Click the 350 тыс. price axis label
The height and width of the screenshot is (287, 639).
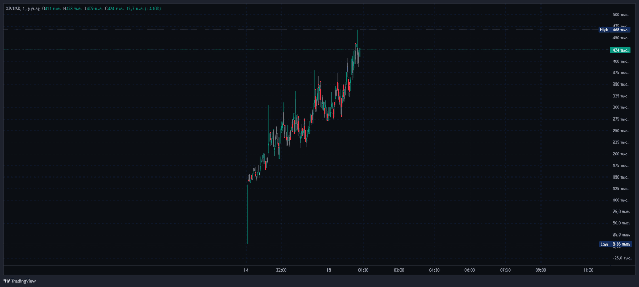621,85
